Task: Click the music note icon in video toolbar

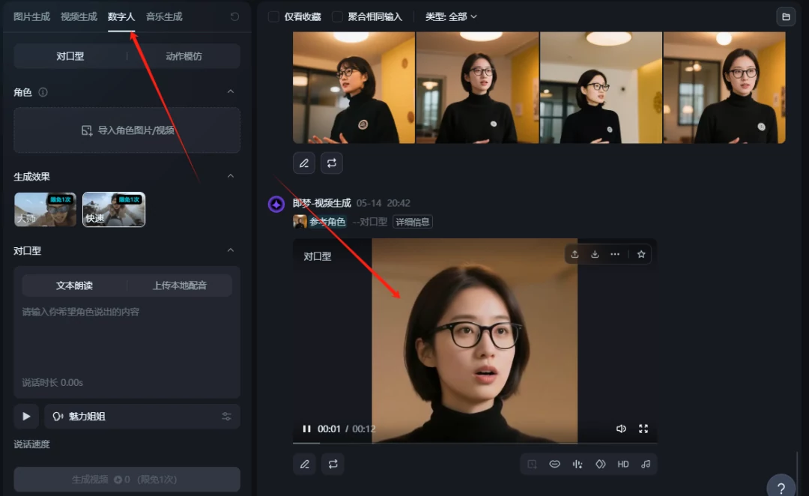Action: click(646, 464)
